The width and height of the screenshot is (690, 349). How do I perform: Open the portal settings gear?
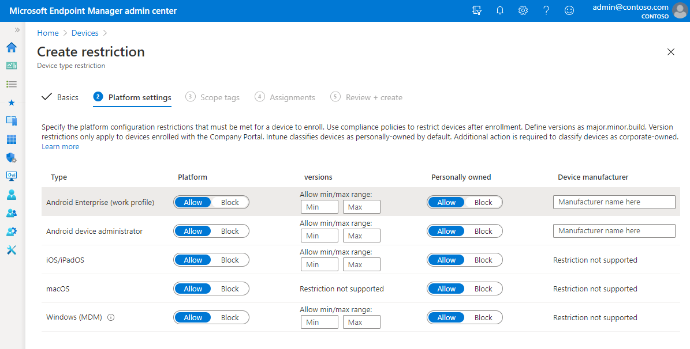[523, 10]
